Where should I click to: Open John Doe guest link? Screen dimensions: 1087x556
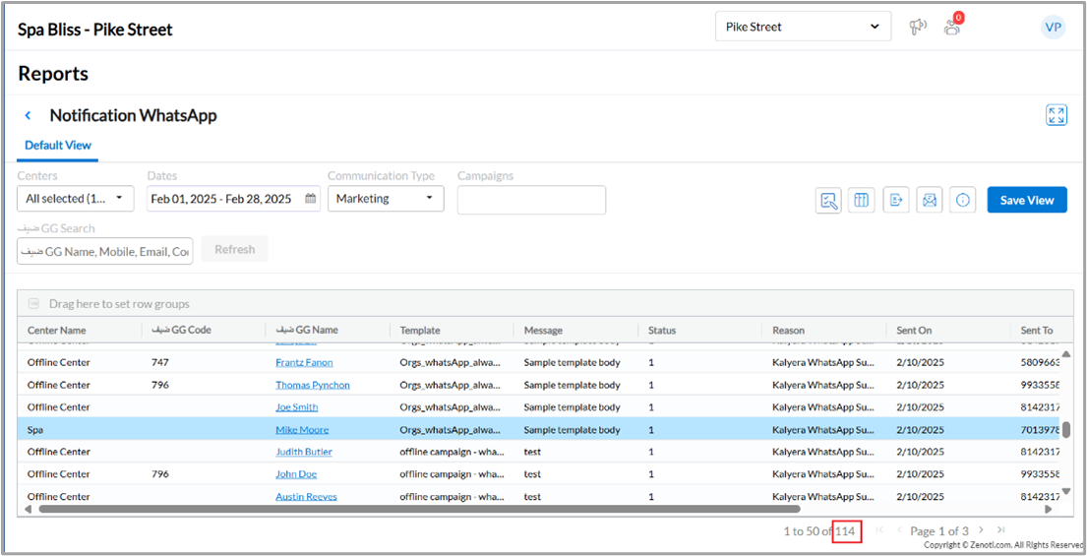(296, 474)
